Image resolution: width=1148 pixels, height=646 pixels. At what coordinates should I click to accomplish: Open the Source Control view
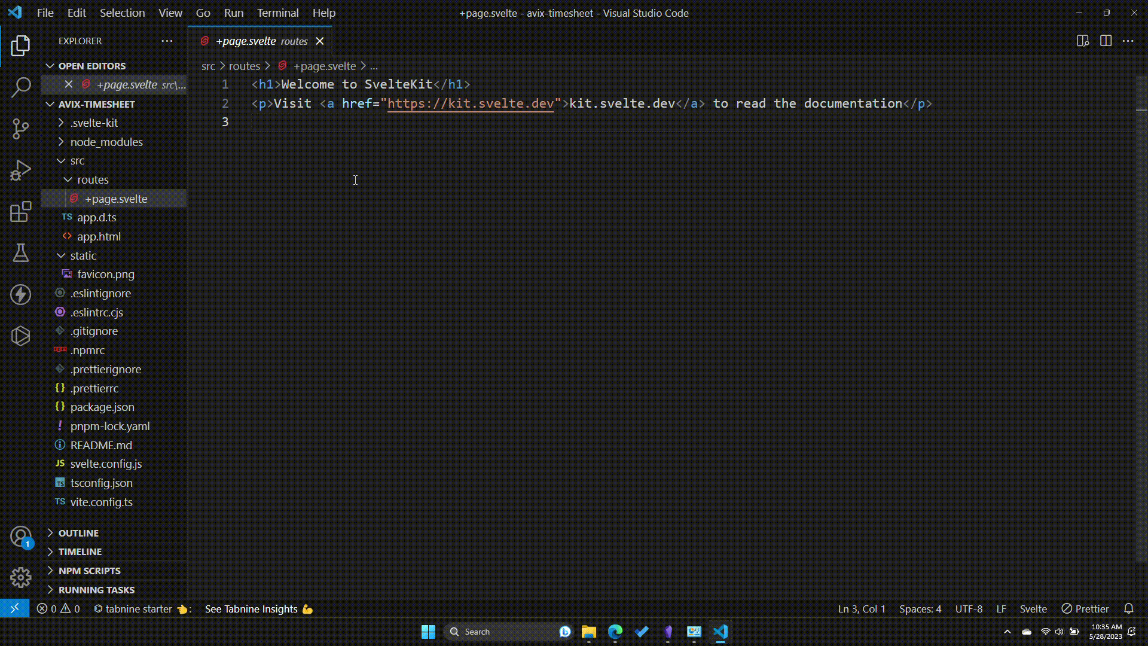[21, 129]
